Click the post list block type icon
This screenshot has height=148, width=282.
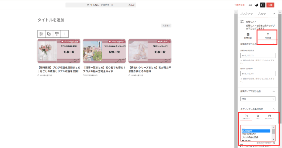pyautogui.click(x=41, y=34)
